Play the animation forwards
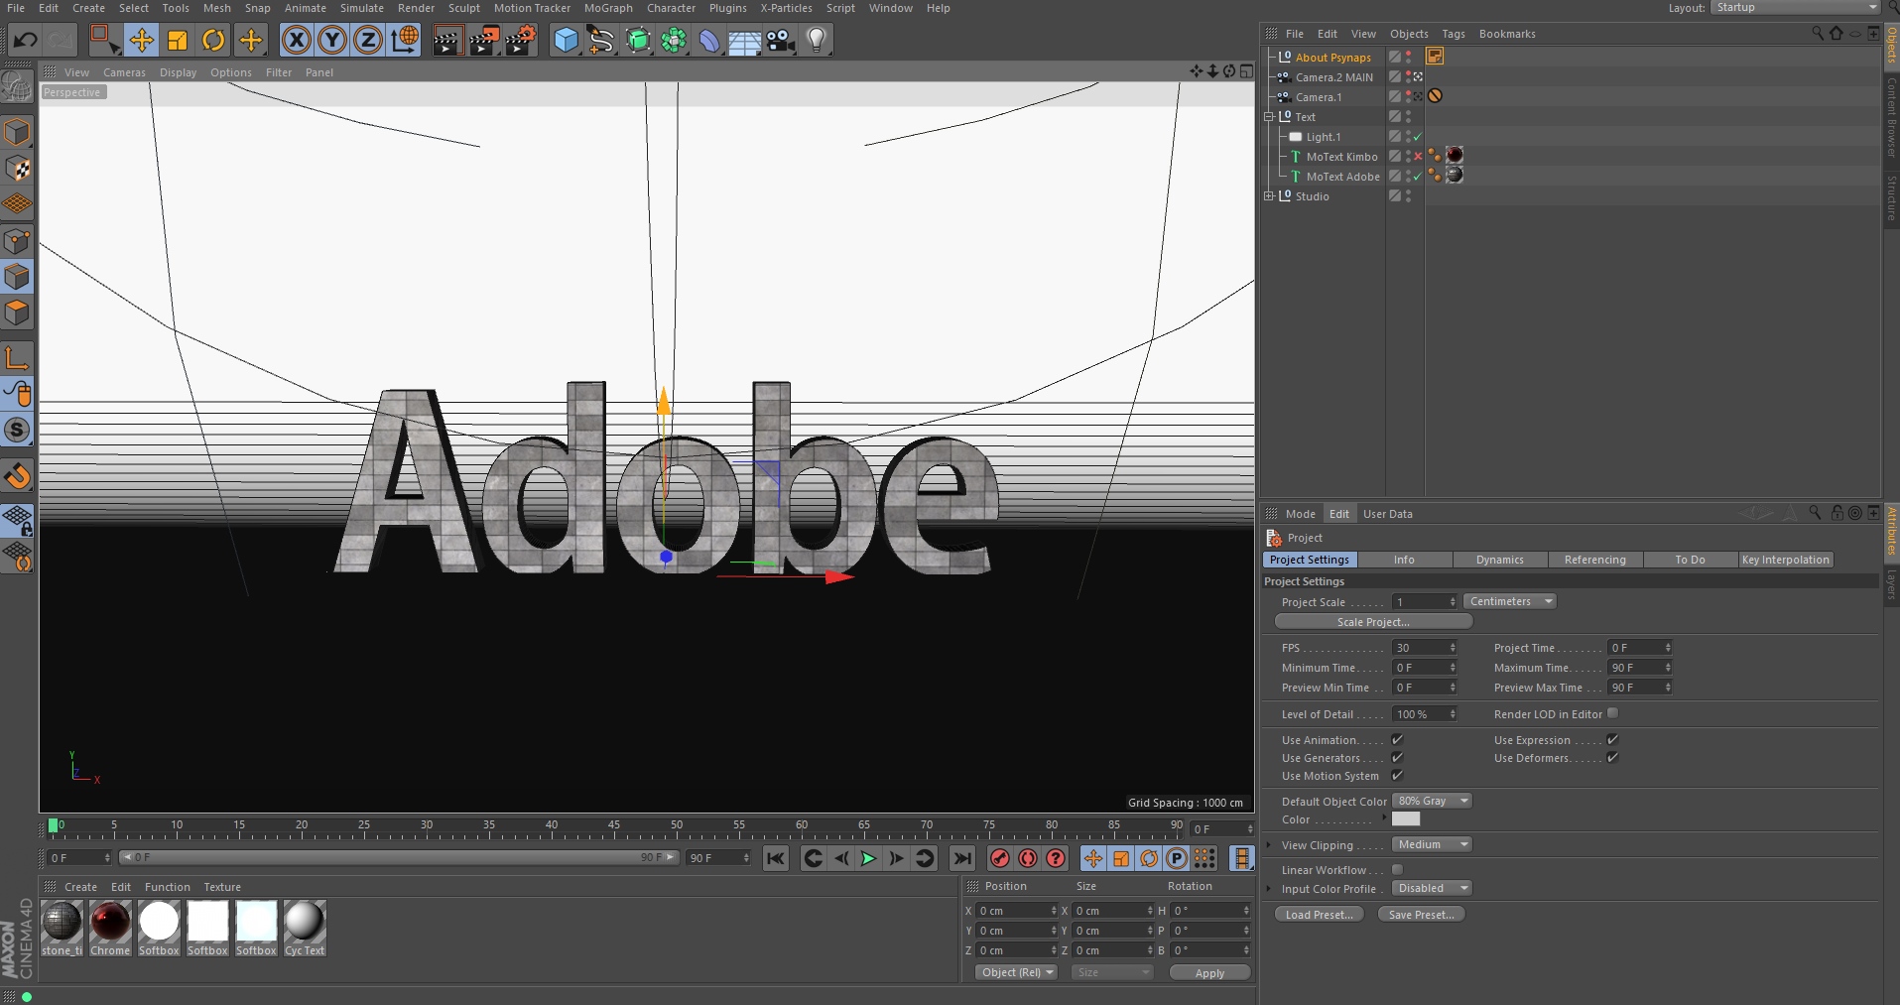The width and height of the screenshot is (1900, 1005). pos(868,859)
